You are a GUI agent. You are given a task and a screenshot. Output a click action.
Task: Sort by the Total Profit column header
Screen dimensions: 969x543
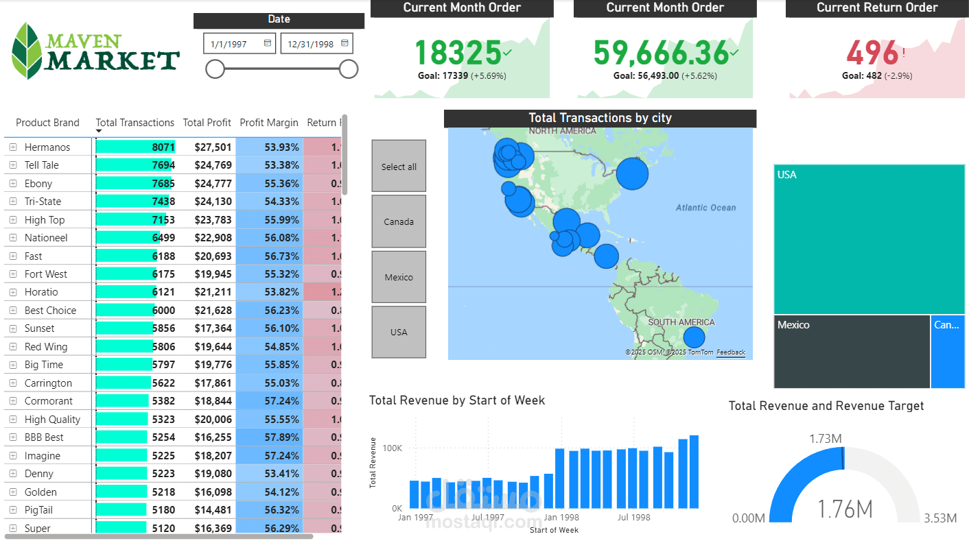pyautogui.click(x=207, y=123)
